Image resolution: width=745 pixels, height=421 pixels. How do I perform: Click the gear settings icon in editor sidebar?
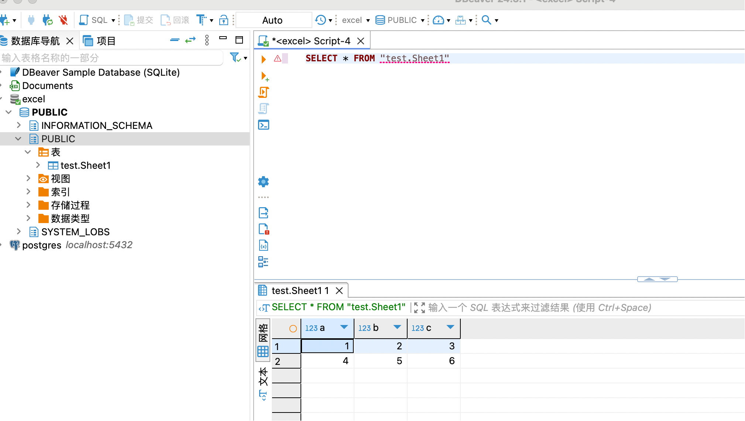click(264, 182)
